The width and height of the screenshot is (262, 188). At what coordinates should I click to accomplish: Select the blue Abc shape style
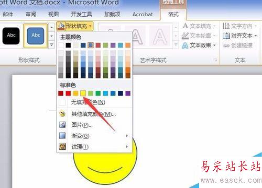coord(36,36)
